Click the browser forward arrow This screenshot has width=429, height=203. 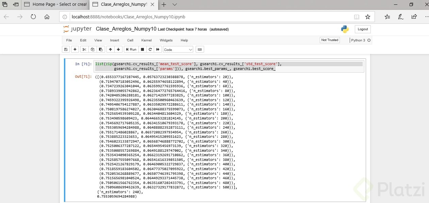tap(20, 17)
